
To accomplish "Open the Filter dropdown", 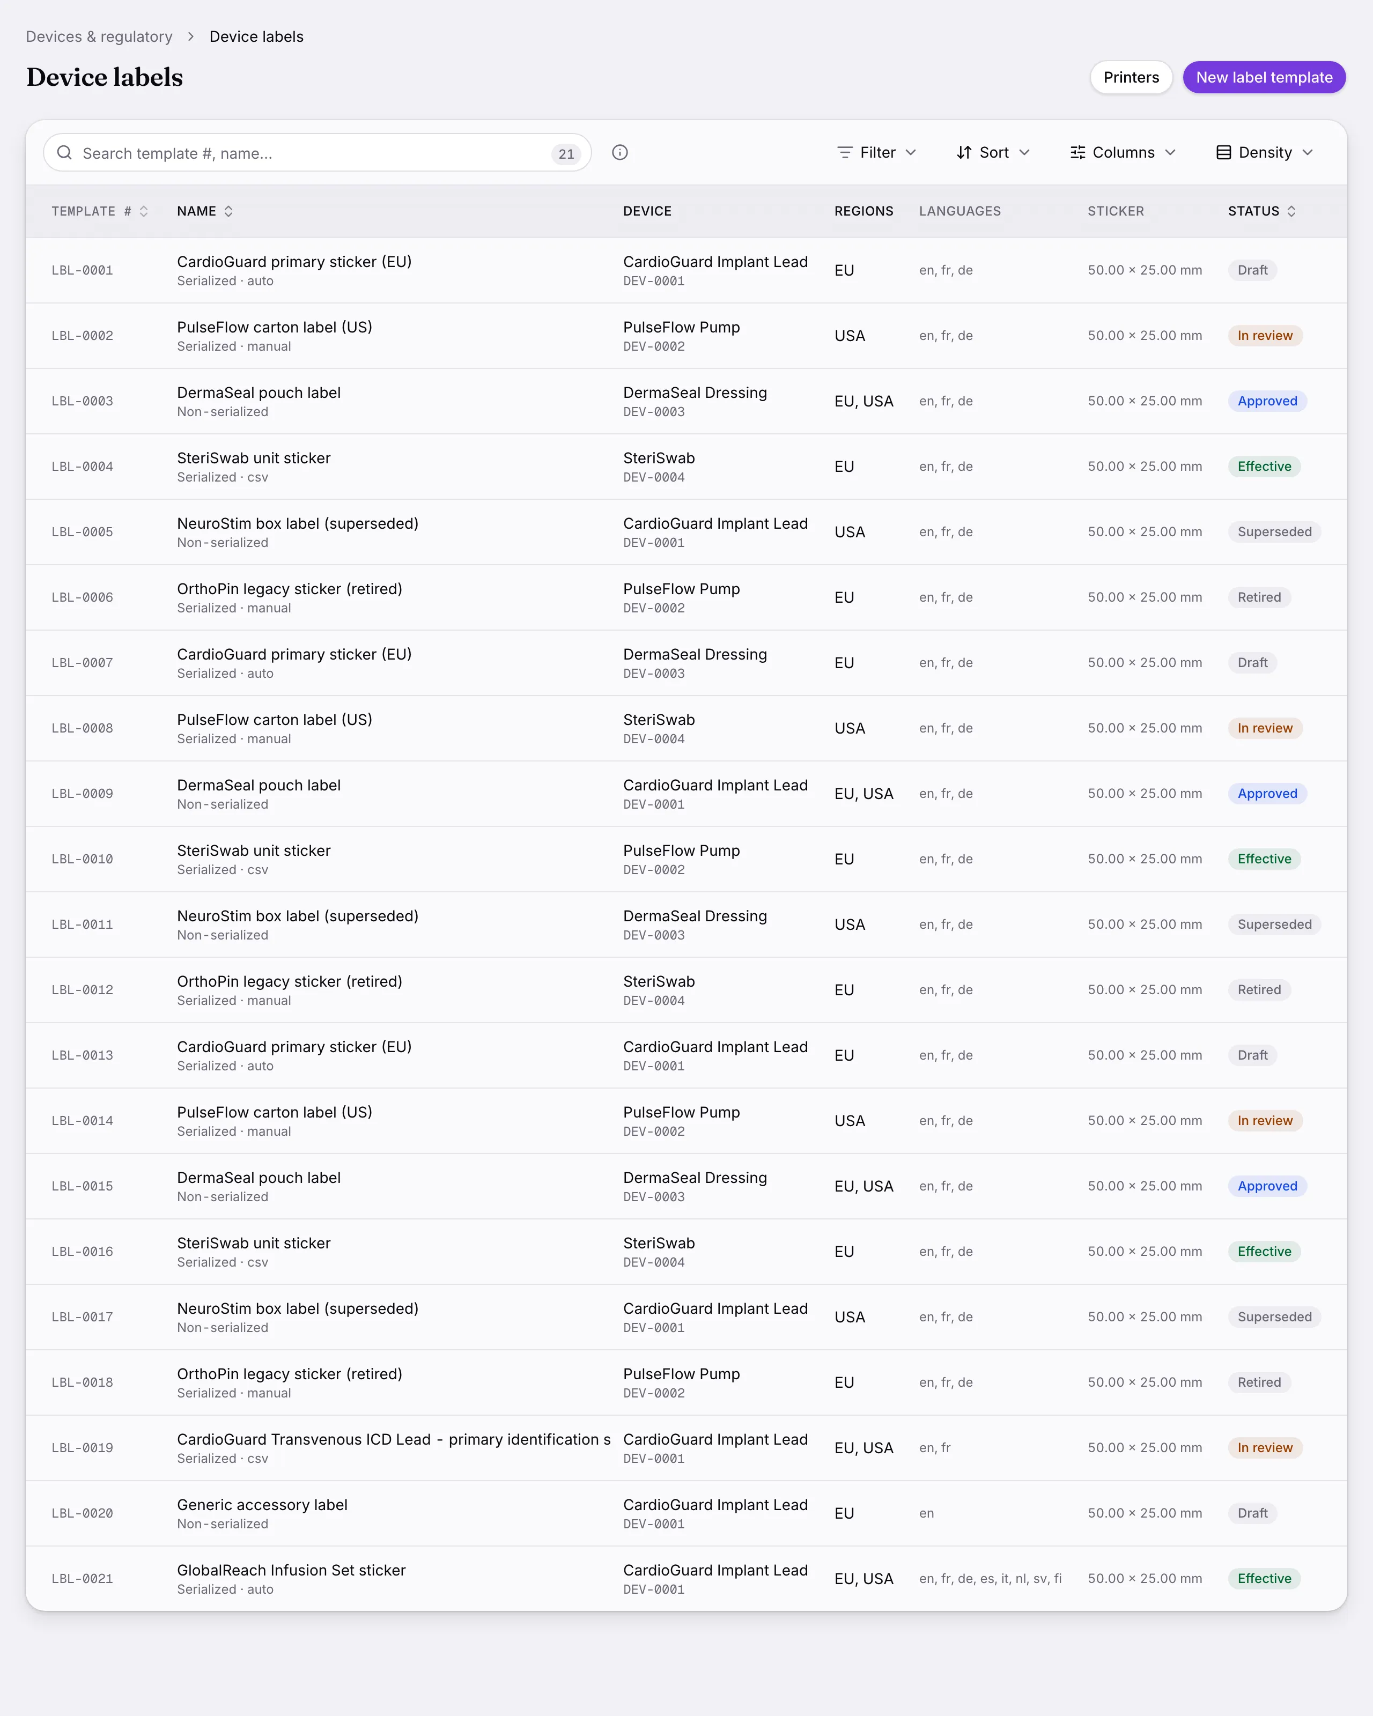I will tap(877, 152).
